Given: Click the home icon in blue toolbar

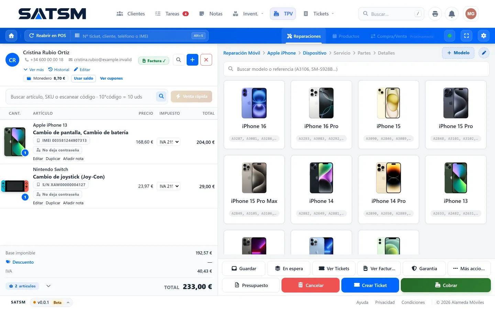Looking at the screenshot, I should (11, 36).
